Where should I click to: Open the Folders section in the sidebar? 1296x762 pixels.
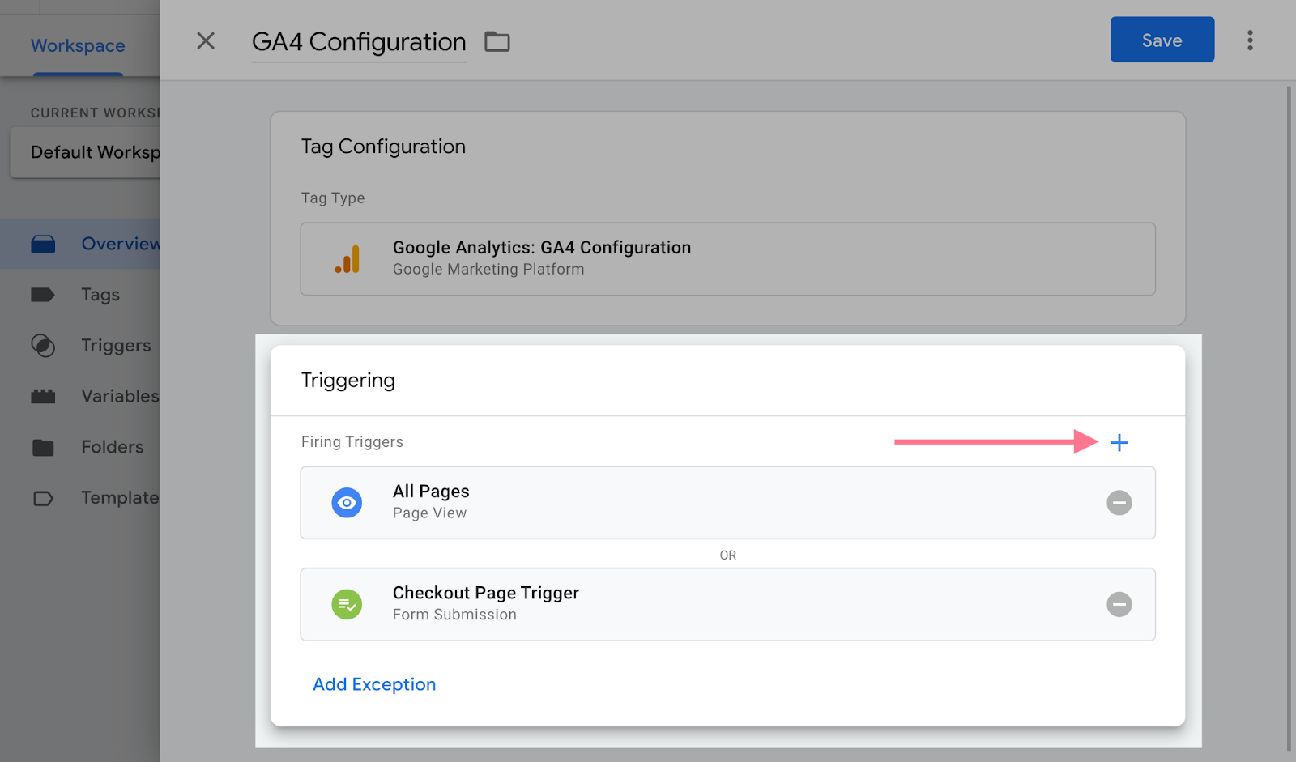(x=45, y=446)
